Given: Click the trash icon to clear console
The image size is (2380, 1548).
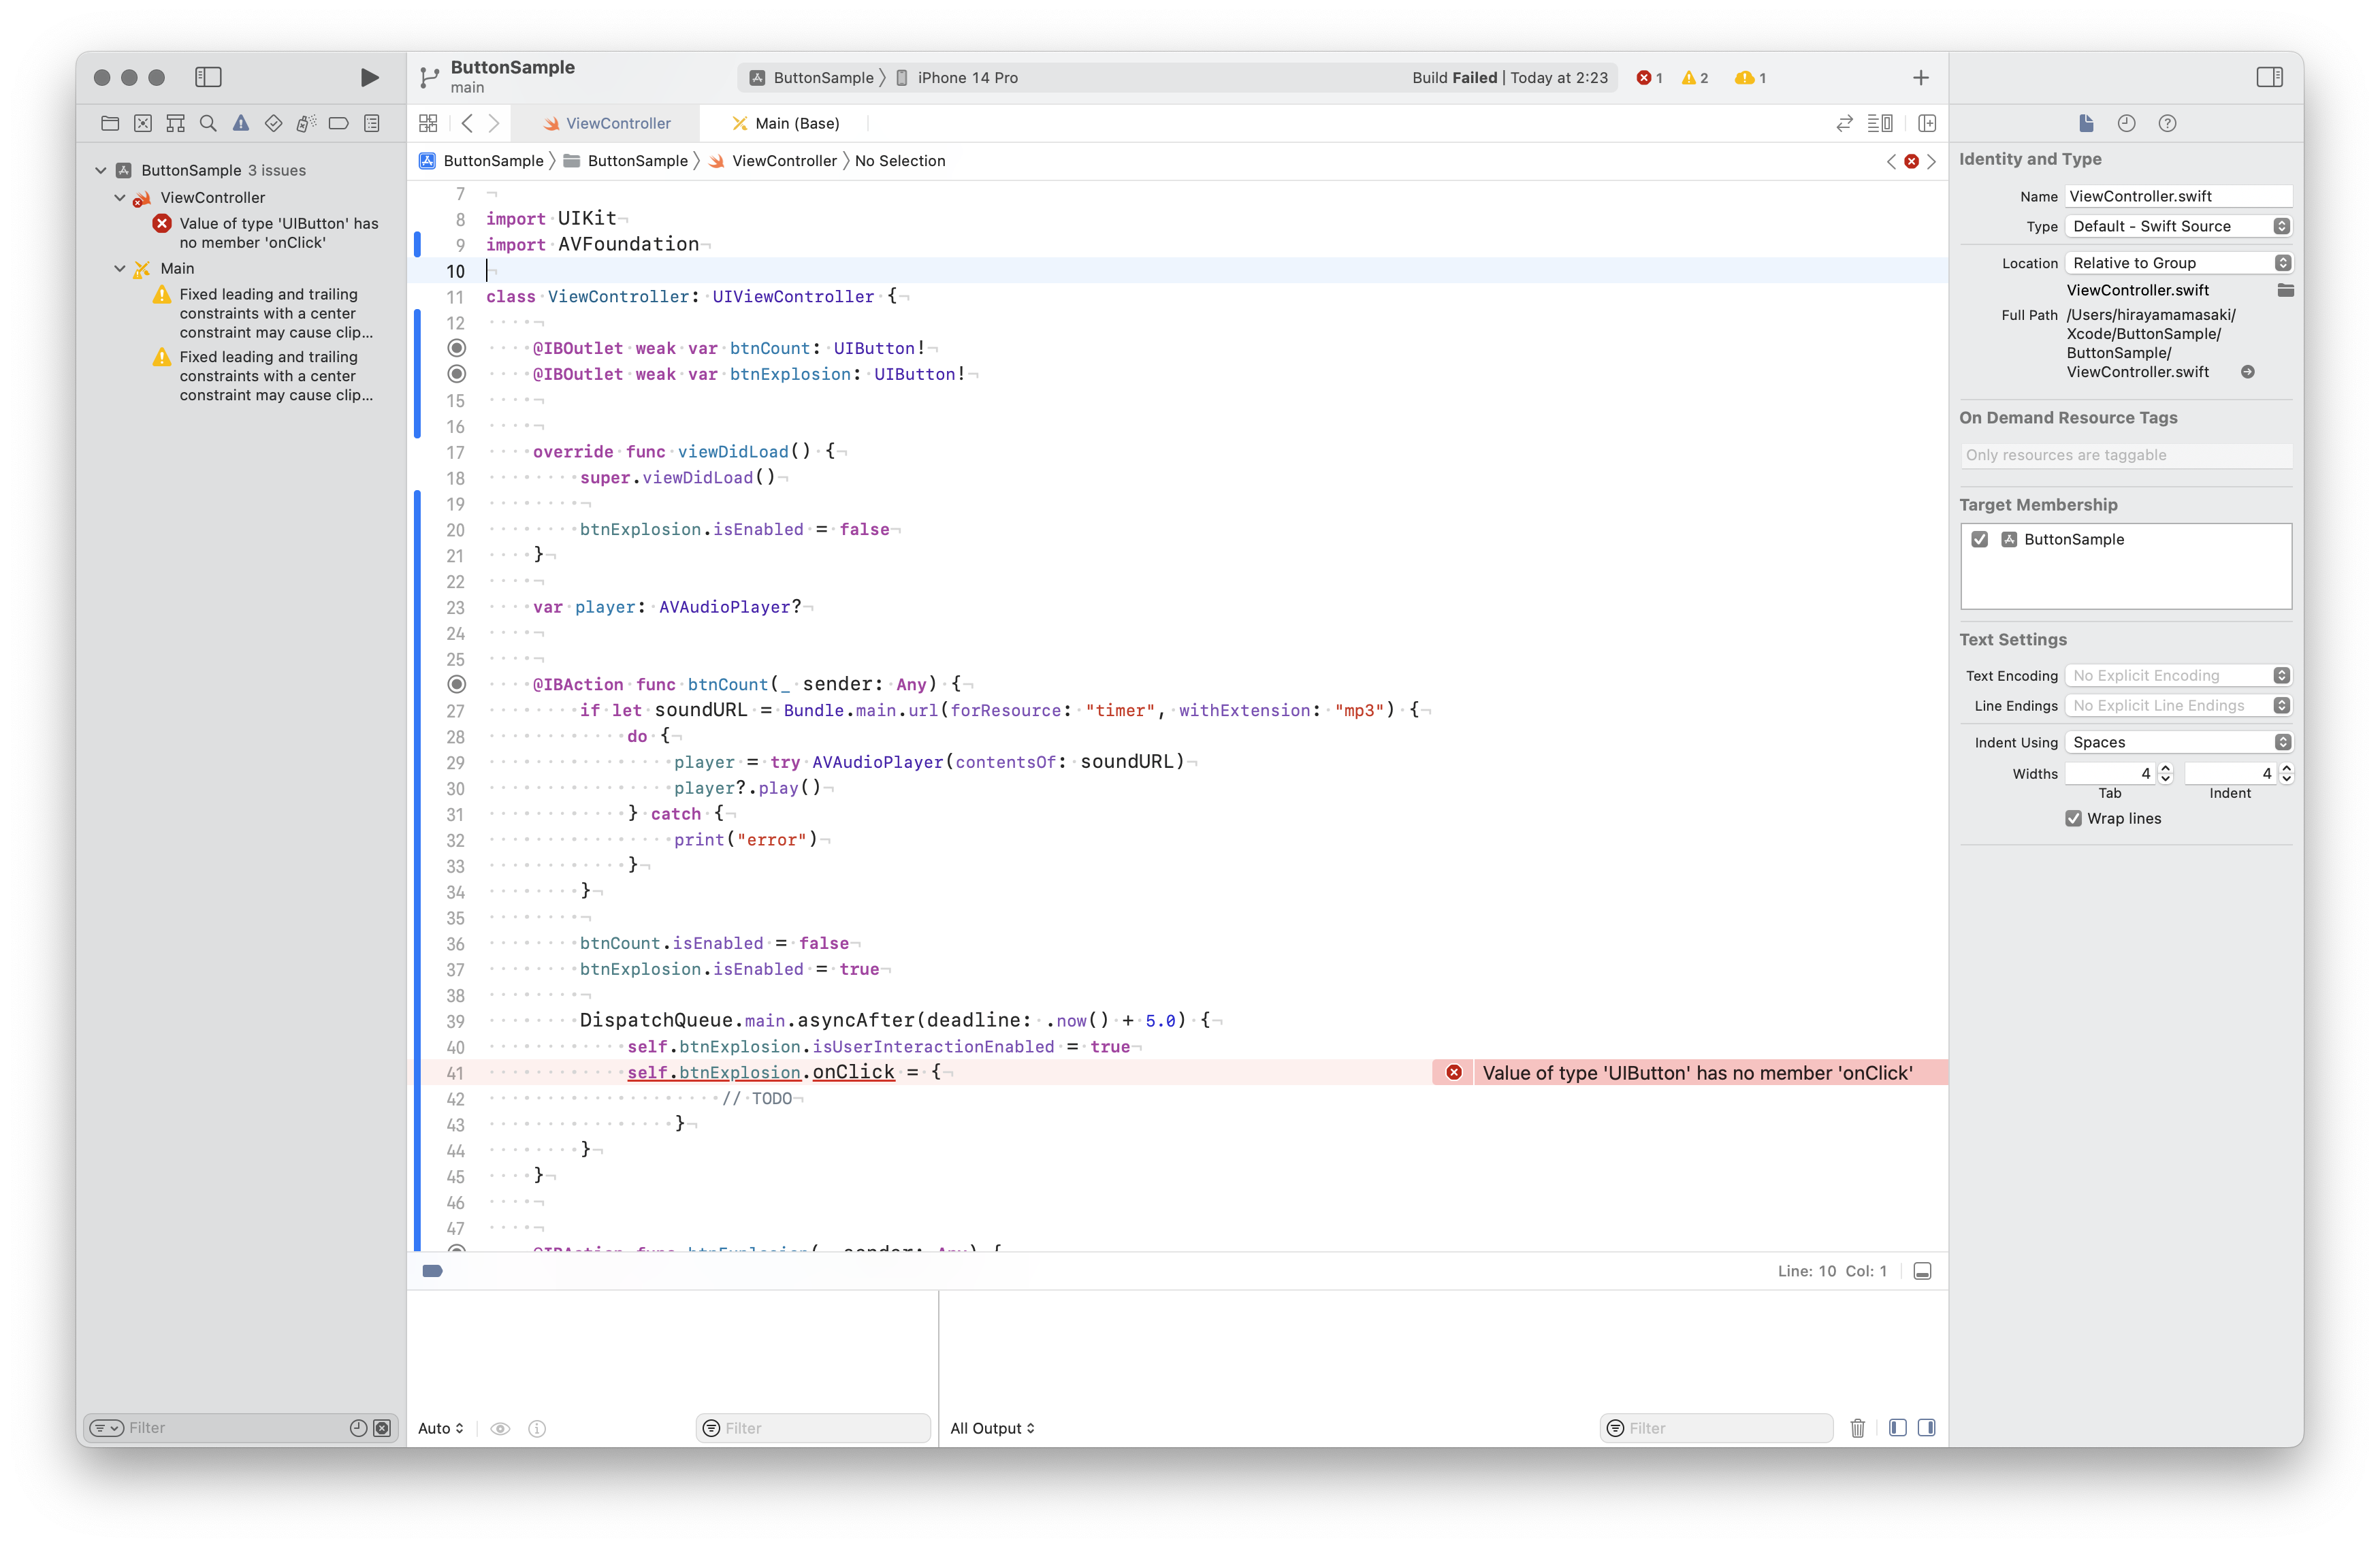Looking at the screenshot, I should tap(1857, 1427).
